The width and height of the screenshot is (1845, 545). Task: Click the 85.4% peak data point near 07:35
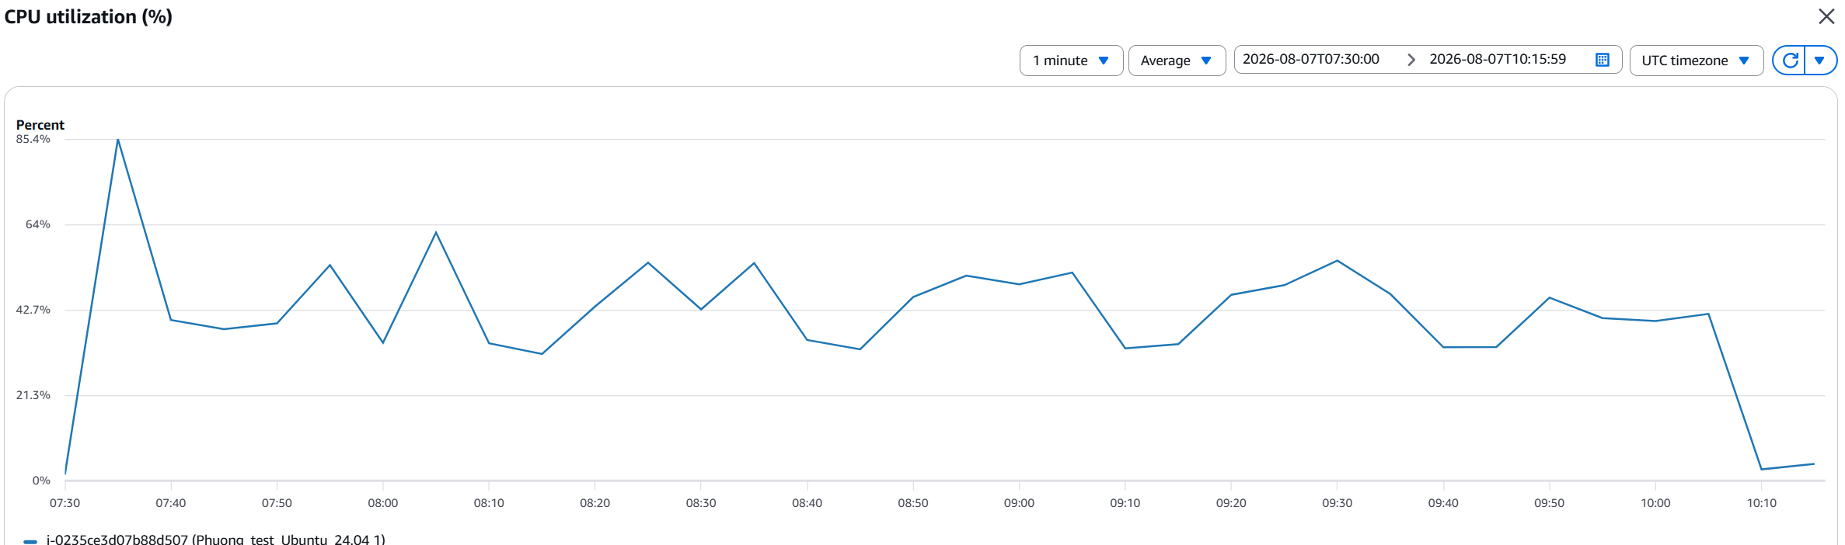[118, 140]
